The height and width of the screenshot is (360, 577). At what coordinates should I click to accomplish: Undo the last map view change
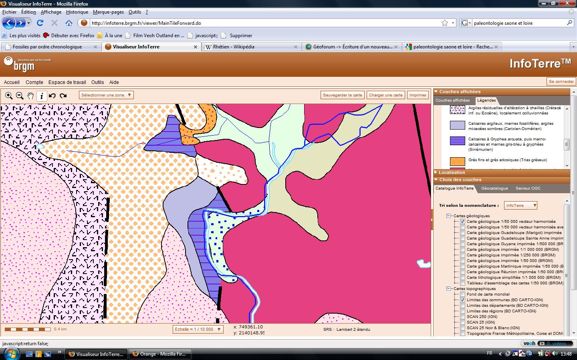tap(52, 96)
